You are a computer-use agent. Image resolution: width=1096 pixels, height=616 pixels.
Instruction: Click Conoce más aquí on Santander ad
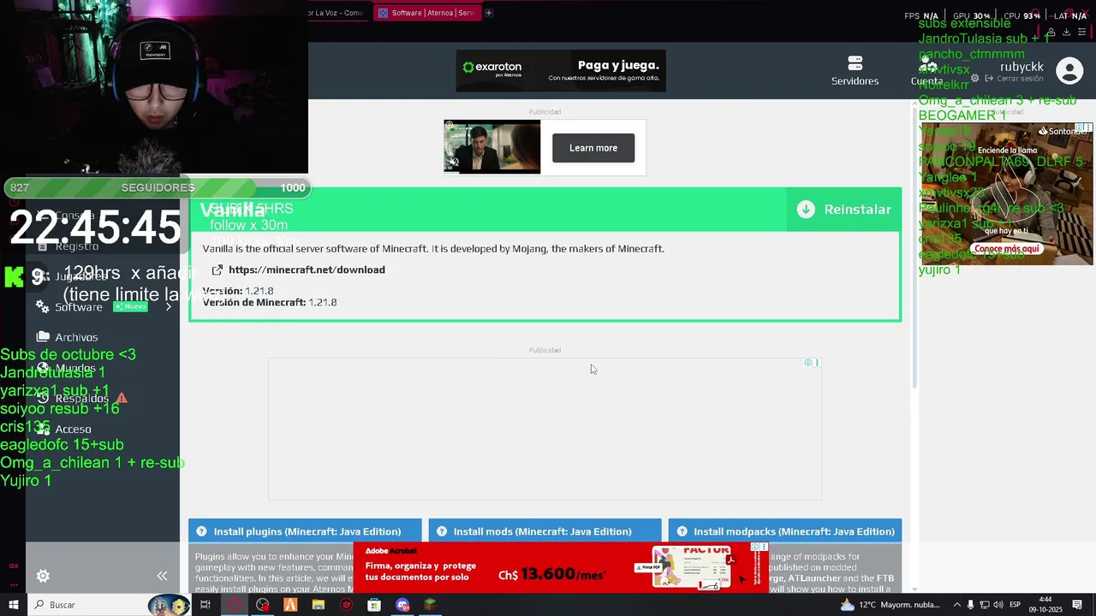(1007, 249)
